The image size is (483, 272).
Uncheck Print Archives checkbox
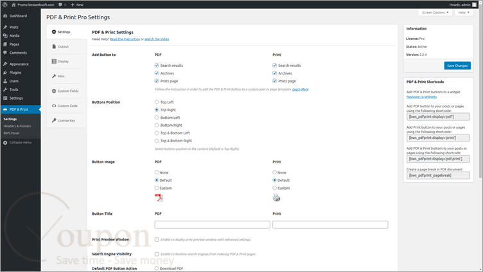[x=274, y=73]
